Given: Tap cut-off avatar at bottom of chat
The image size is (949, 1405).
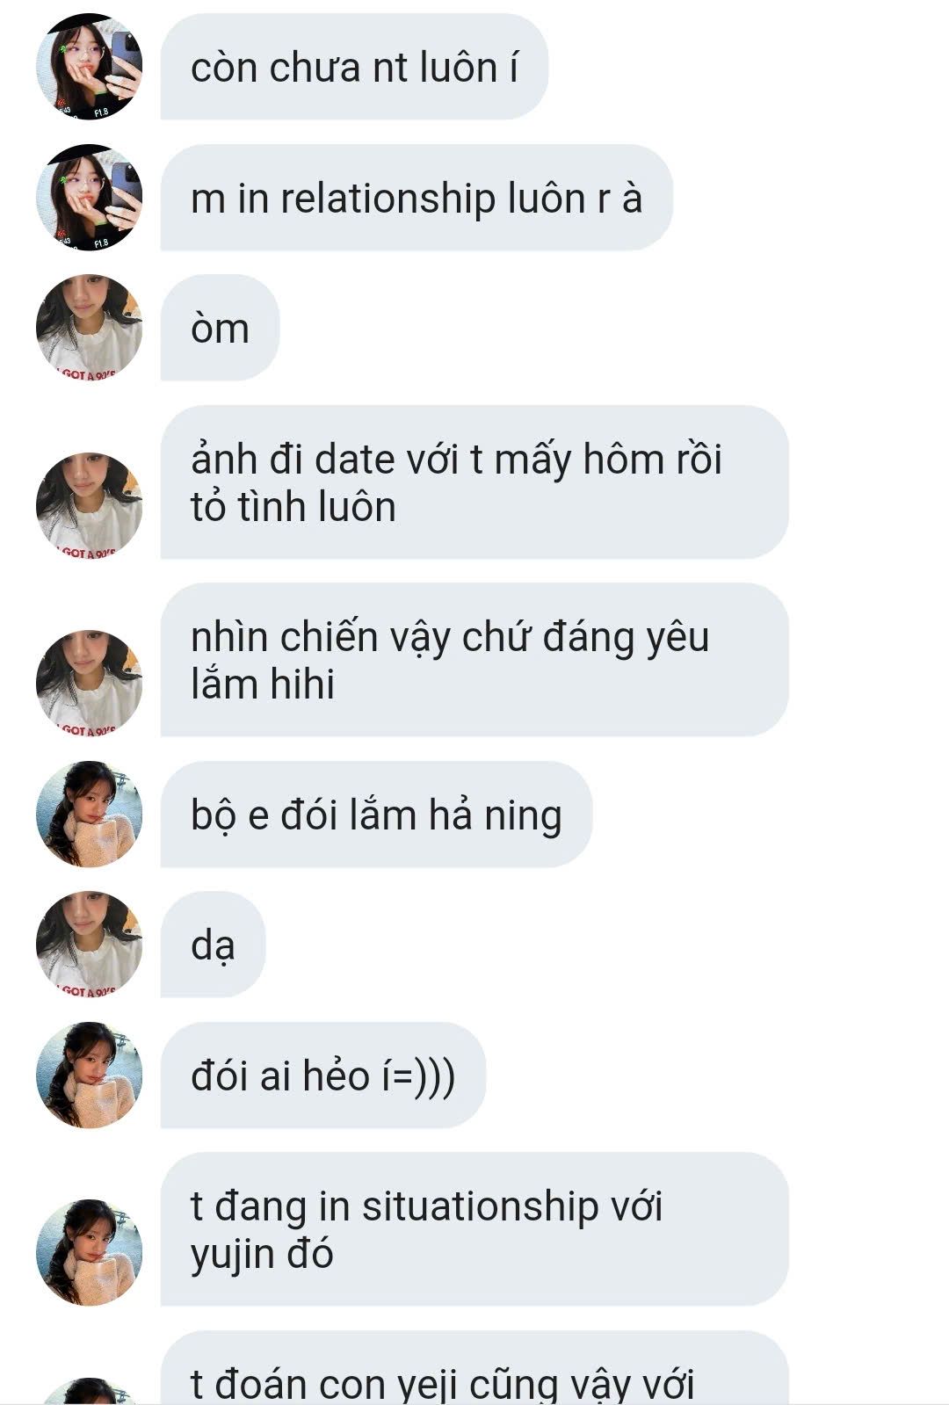Looking at the screenshot, I should (x=89, y=1392).
